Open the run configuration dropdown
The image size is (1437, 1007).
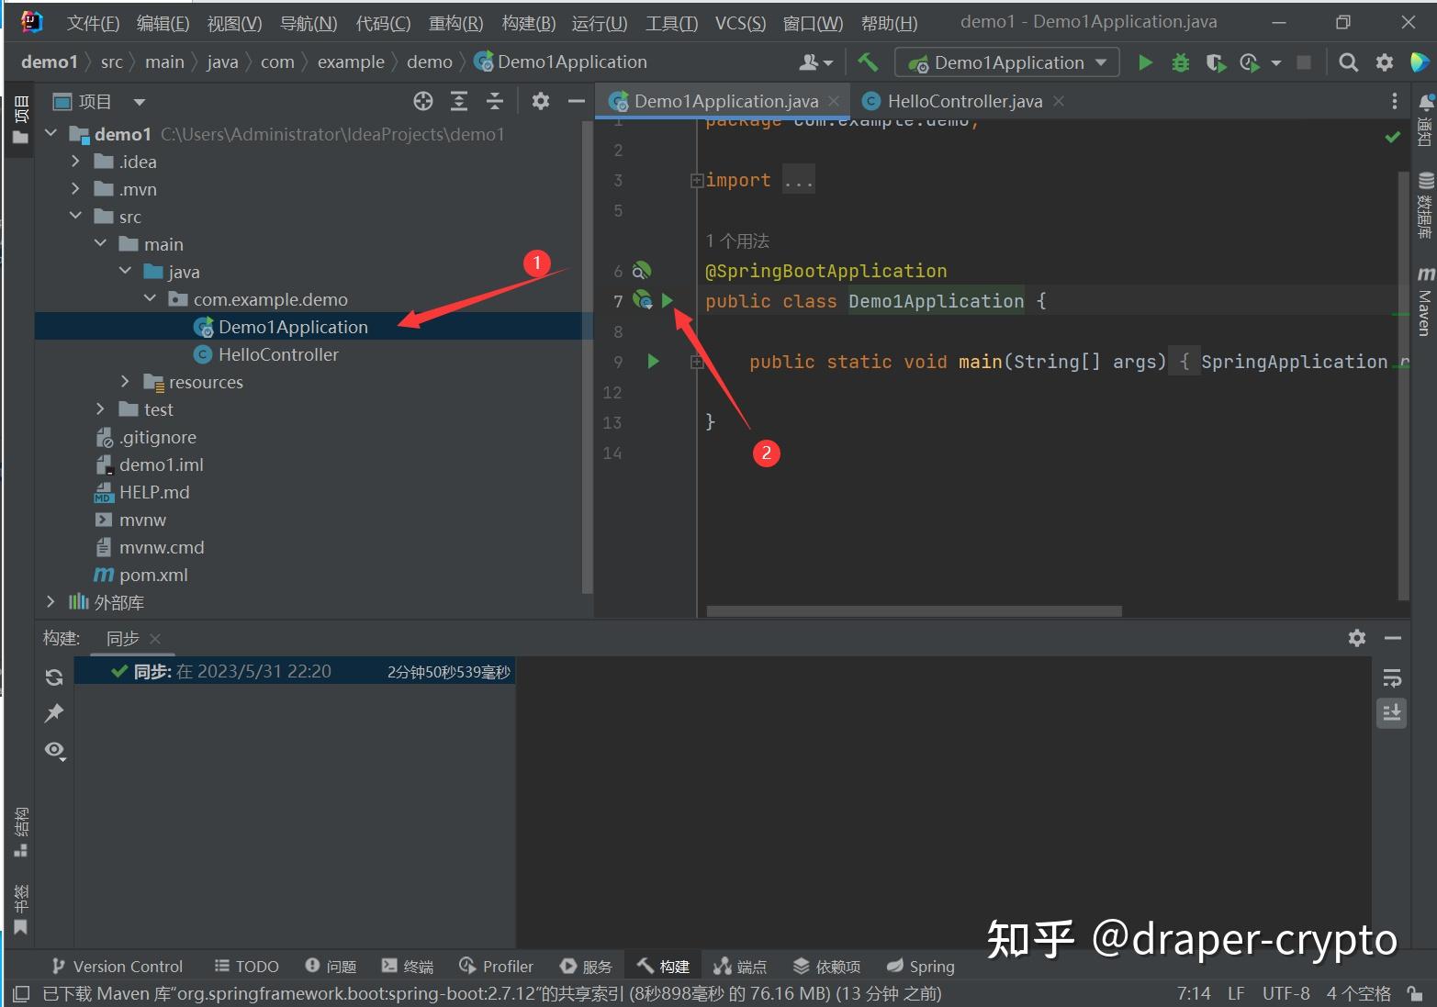point(1007,62)
